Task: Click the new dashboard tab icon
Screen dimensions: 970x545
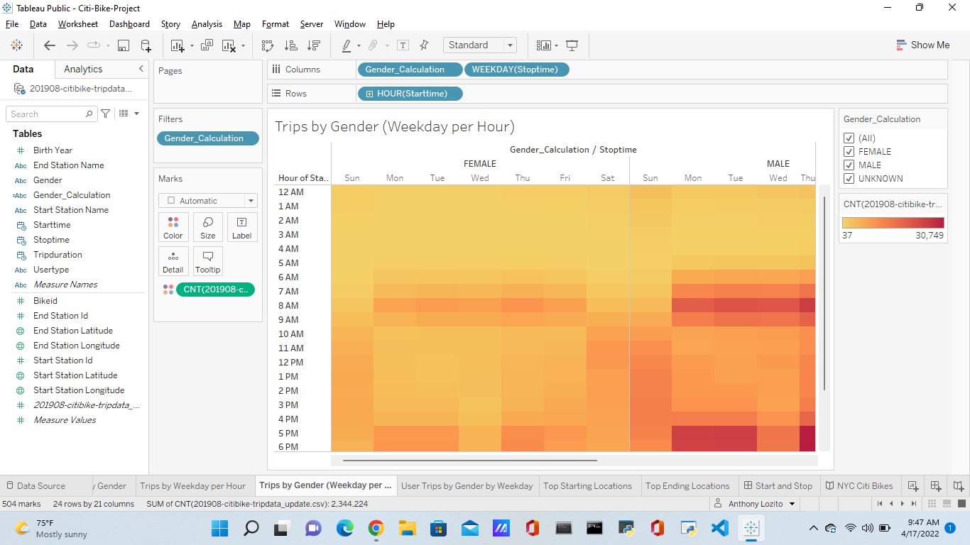Action: (936, 486)
